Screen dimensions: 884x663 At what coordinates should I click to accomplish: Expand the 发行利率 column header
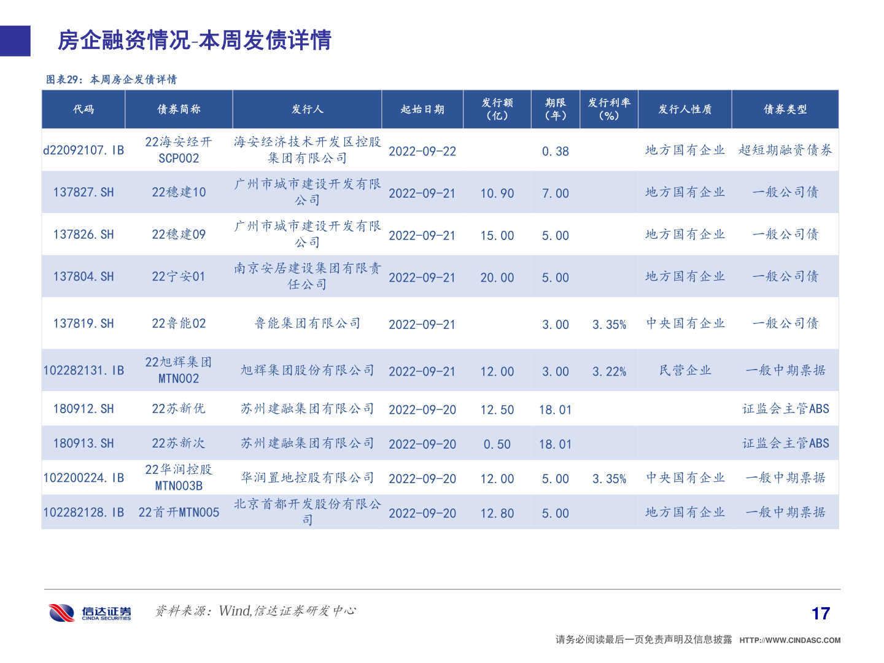pyautogui.click(x=609, y=109)
